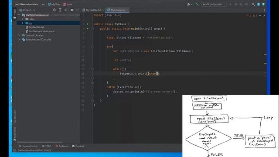Click the error count inspection indicator
279x157 pixels.
249,16
